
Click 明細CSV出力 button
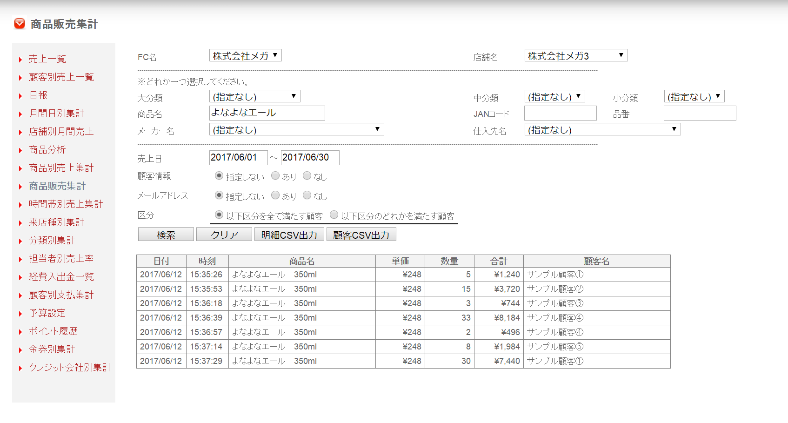tap(289, 234)
